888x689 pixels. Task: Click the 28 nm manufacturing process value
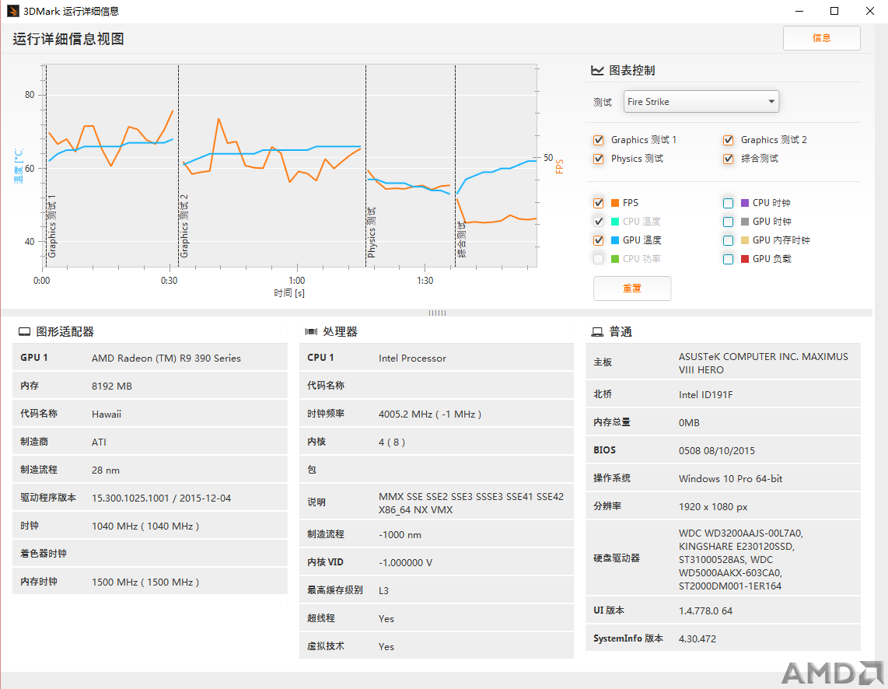[x=105, y=470]
